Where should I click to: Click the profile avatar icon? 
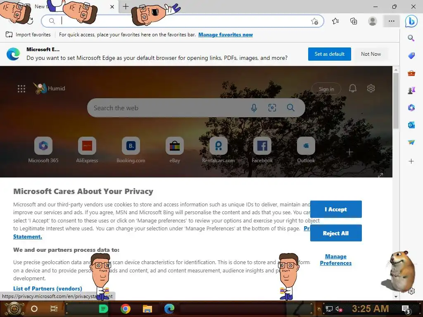tap(372, 21)
